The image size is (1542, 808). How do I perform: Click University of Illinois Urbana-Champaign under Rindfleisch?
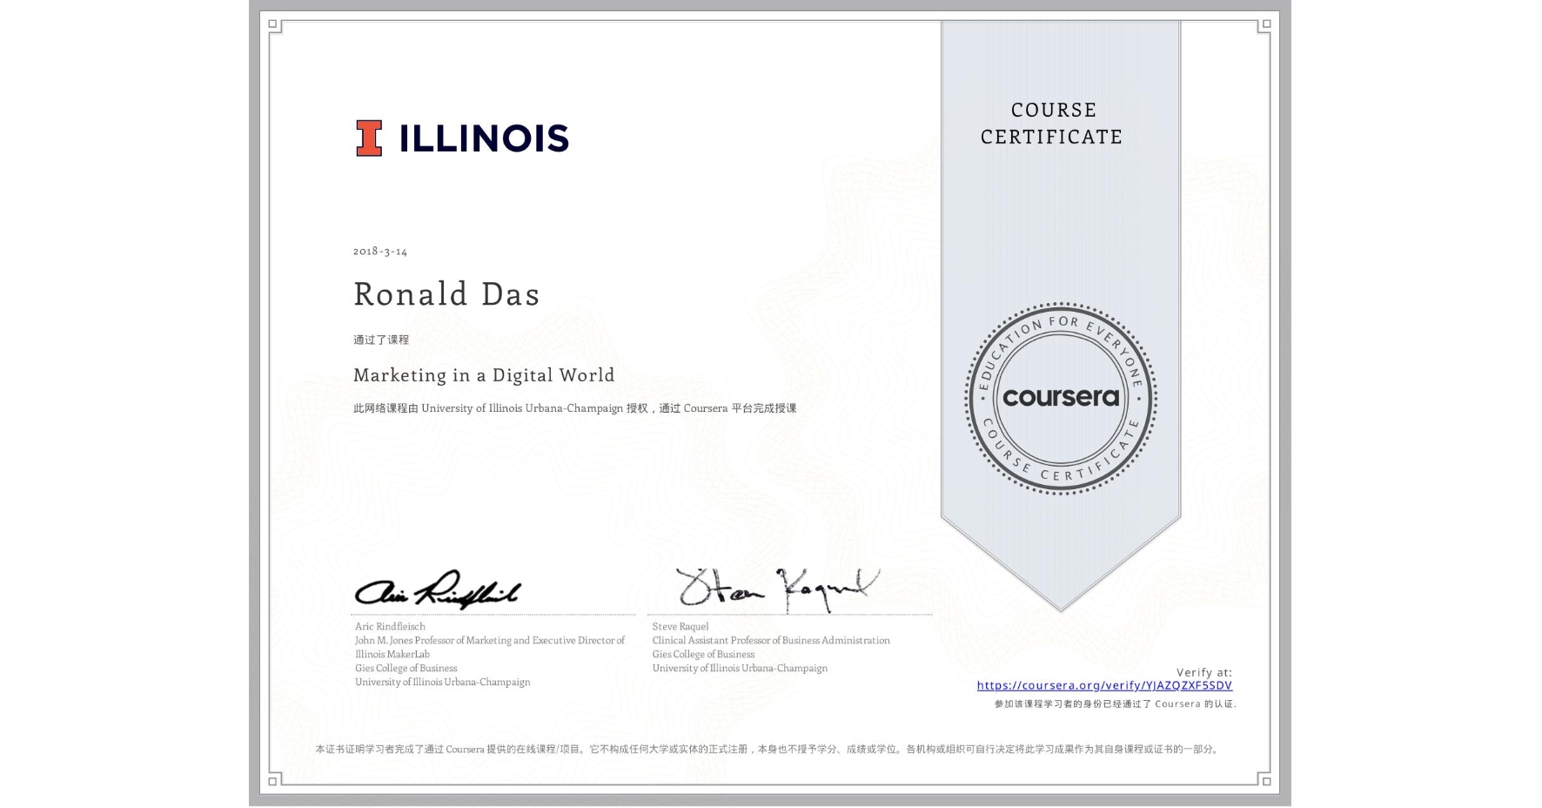click(x=442, y=682)
